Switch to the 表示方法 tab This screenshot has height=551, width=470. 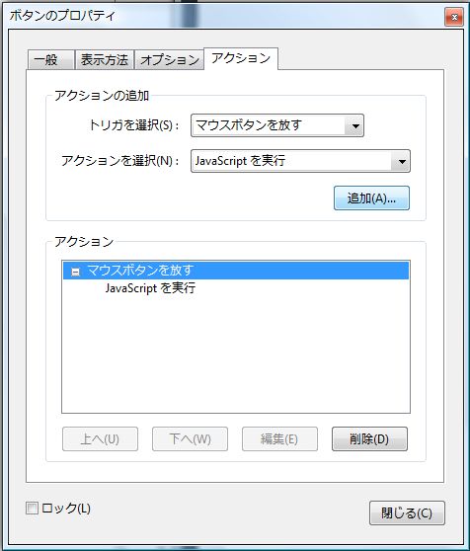click(105, 59)
